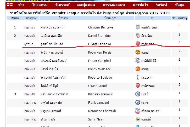Click the ตำแหน่ง column header
This screenshot has height=127, width=190.
tap(31, 18)
